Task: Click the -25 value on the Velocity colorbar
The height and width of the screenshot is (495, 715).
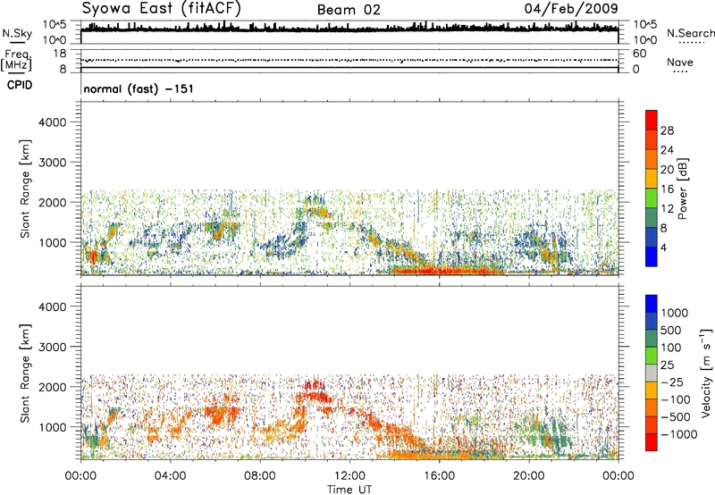Action: (672, 382)
